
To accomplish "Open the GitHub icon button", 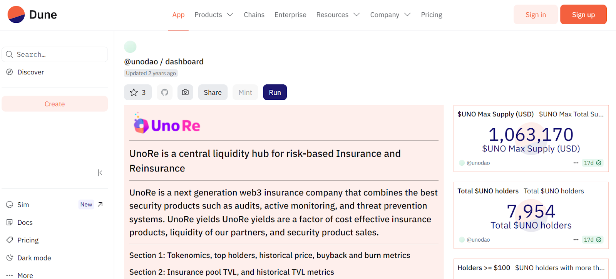I will (165, 92).
